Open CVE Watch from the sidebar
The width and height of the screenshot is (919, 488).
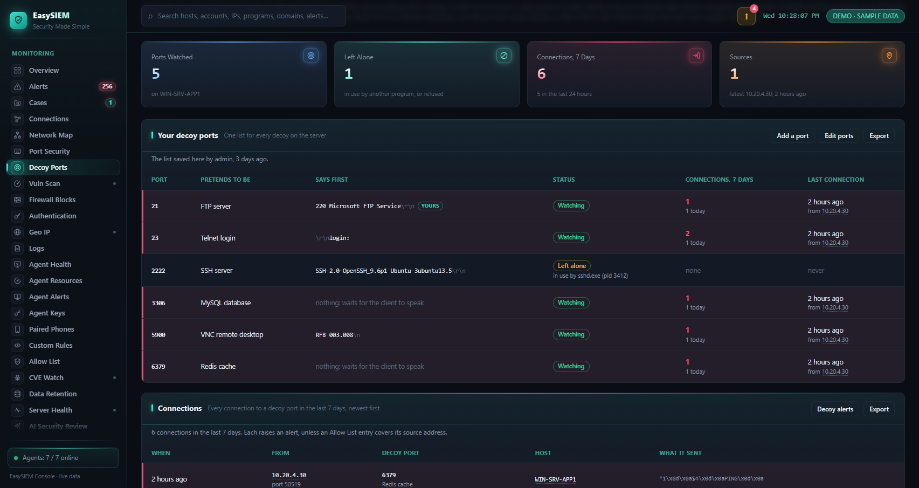[x=64, y=378]
